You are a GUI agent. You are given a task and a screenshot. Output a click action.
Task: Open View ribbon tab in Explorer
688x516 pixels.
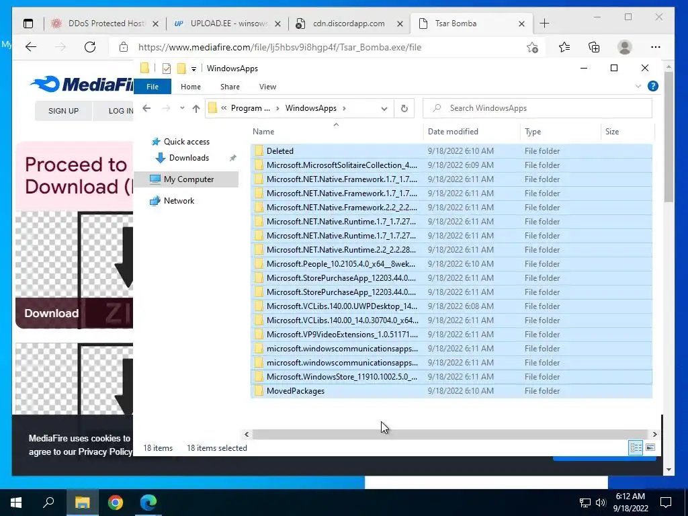(x=267, y=87)
